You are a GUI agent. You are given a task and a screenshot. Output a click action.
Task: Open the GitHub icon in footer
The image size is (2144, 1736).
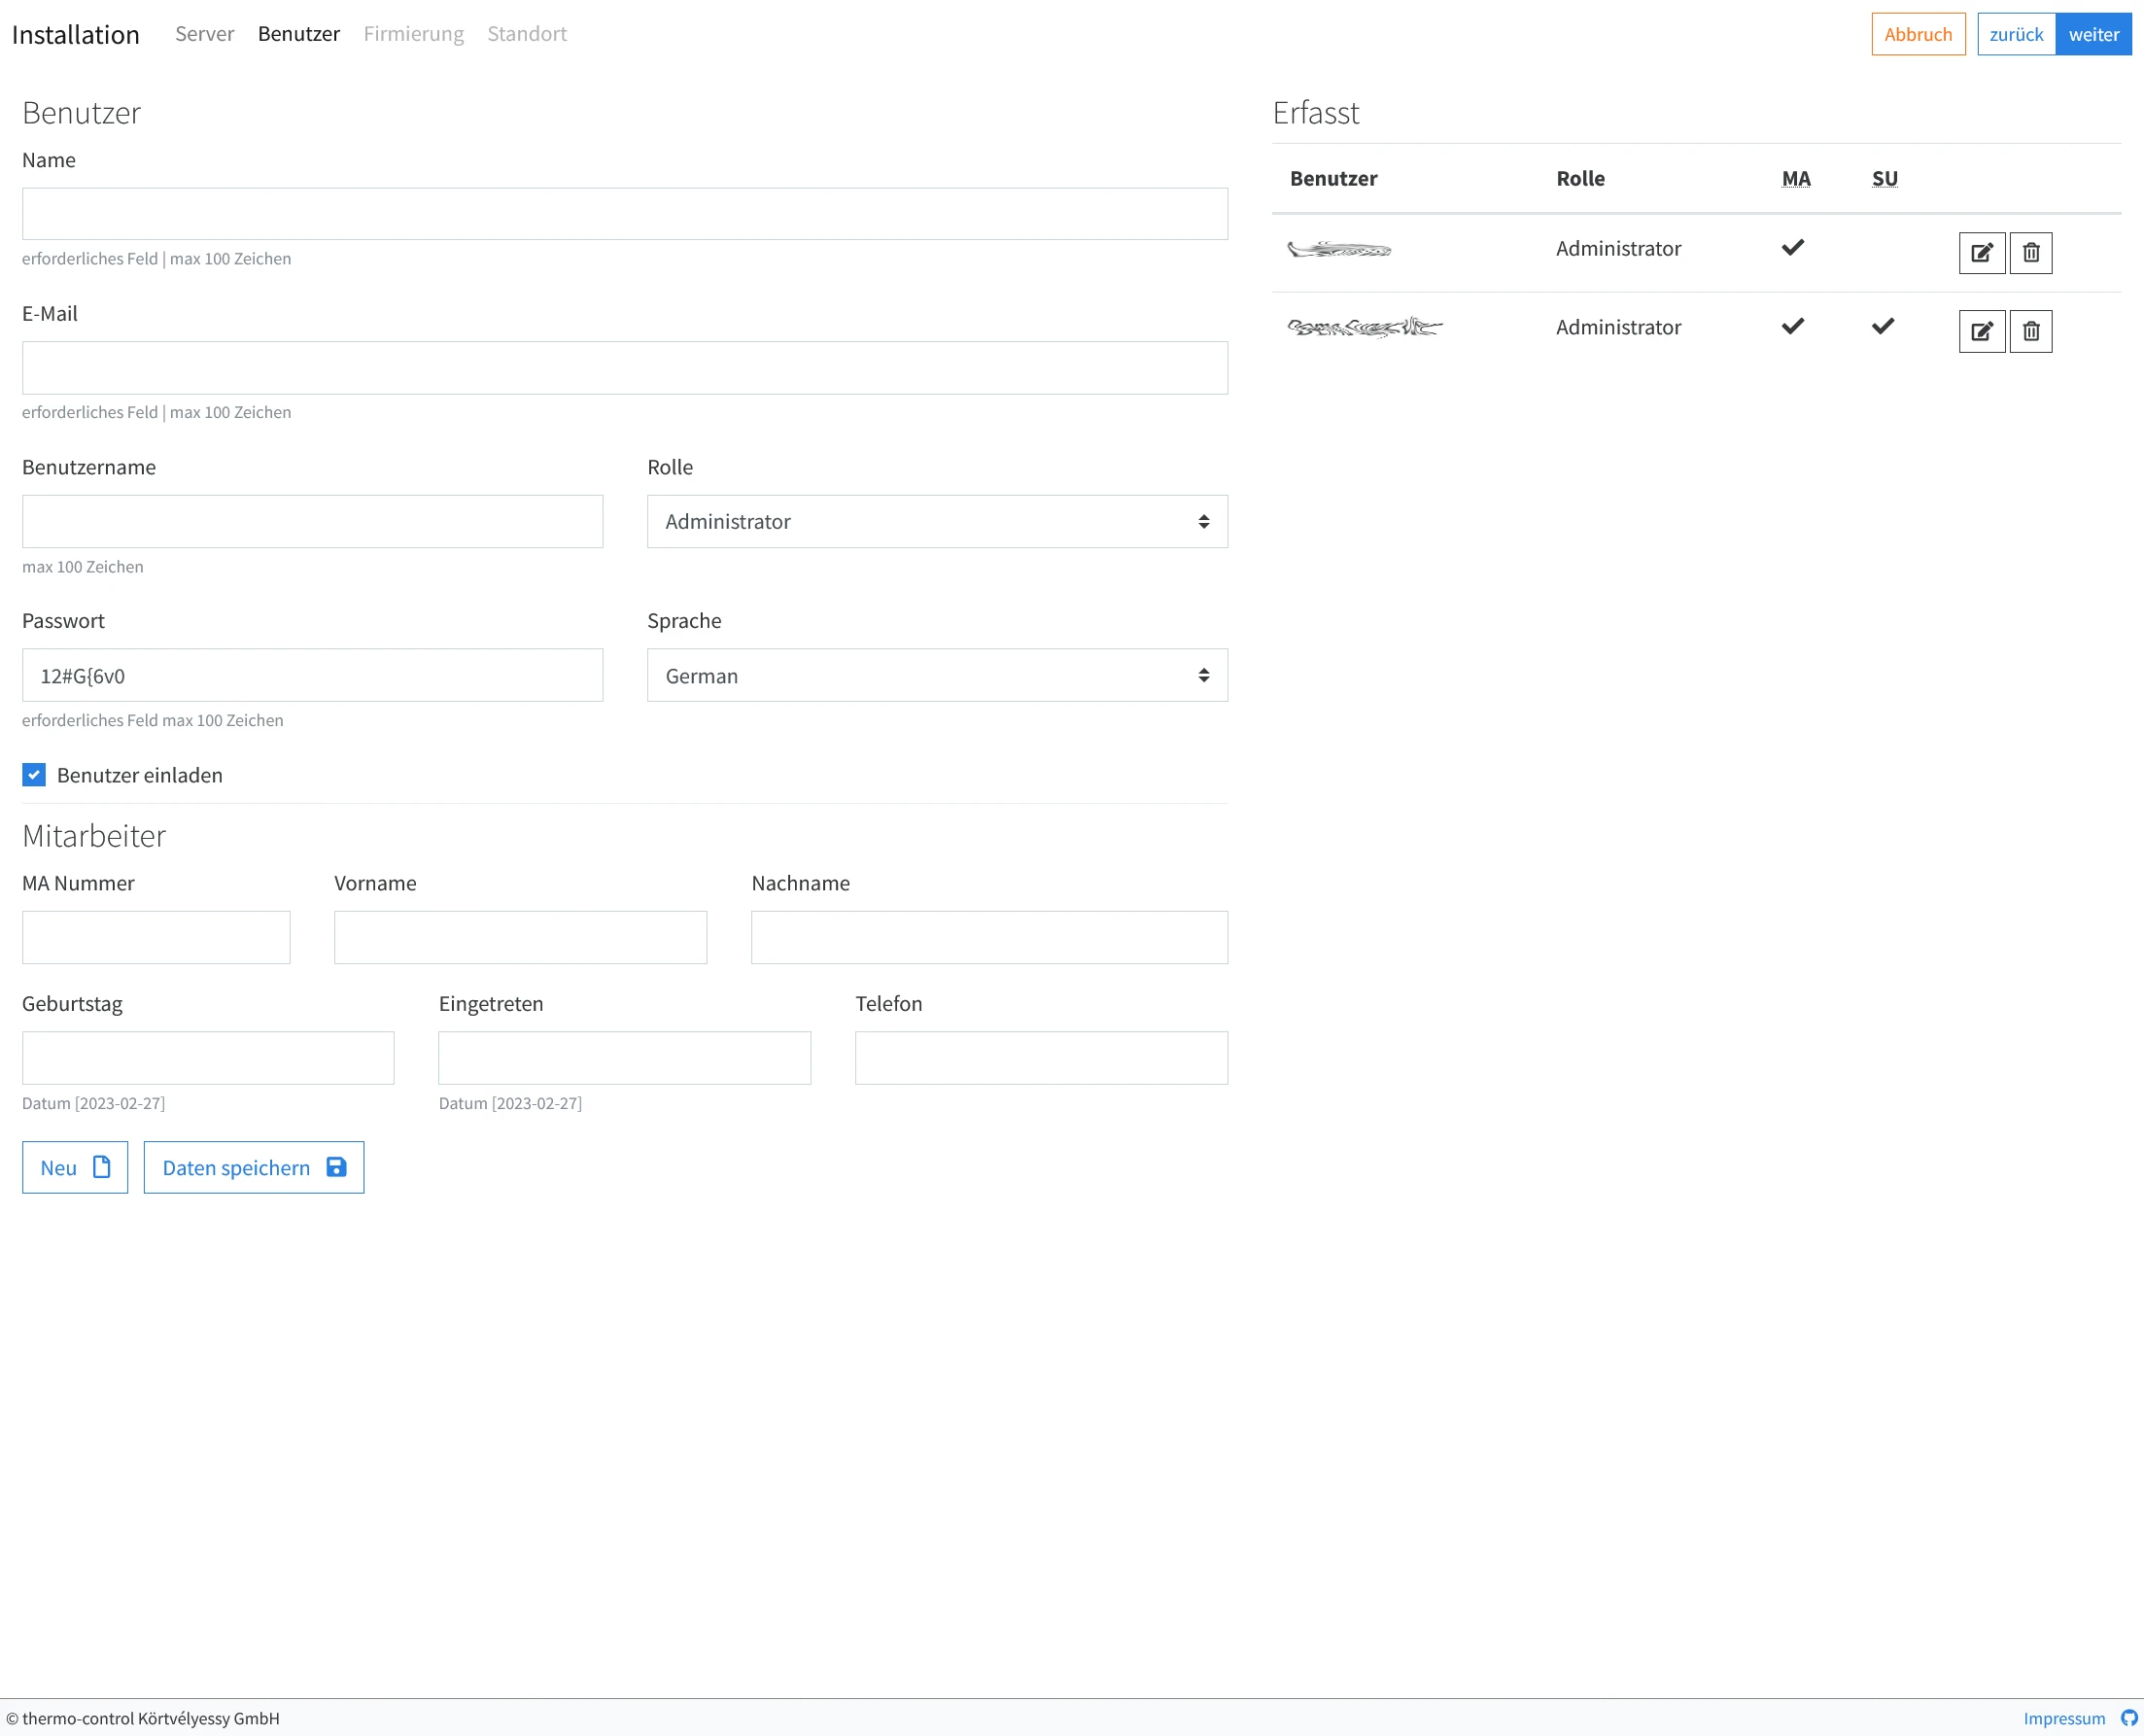(x=2129, y=1717)
